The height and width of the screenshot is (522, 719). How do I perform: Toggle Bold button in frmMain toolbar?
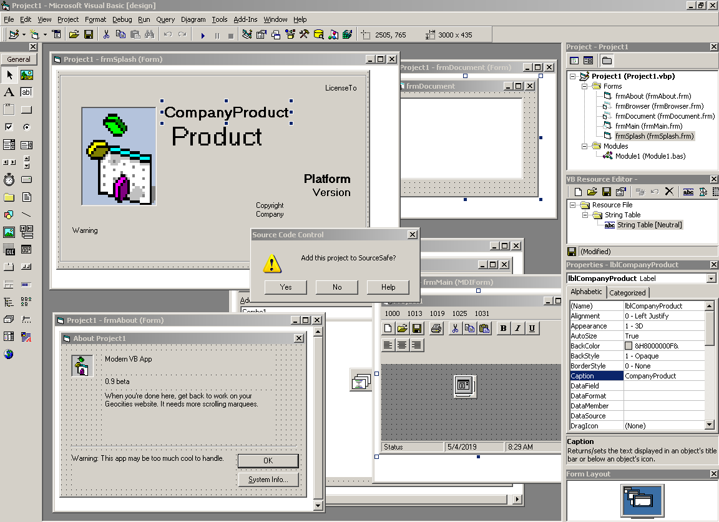503,328
